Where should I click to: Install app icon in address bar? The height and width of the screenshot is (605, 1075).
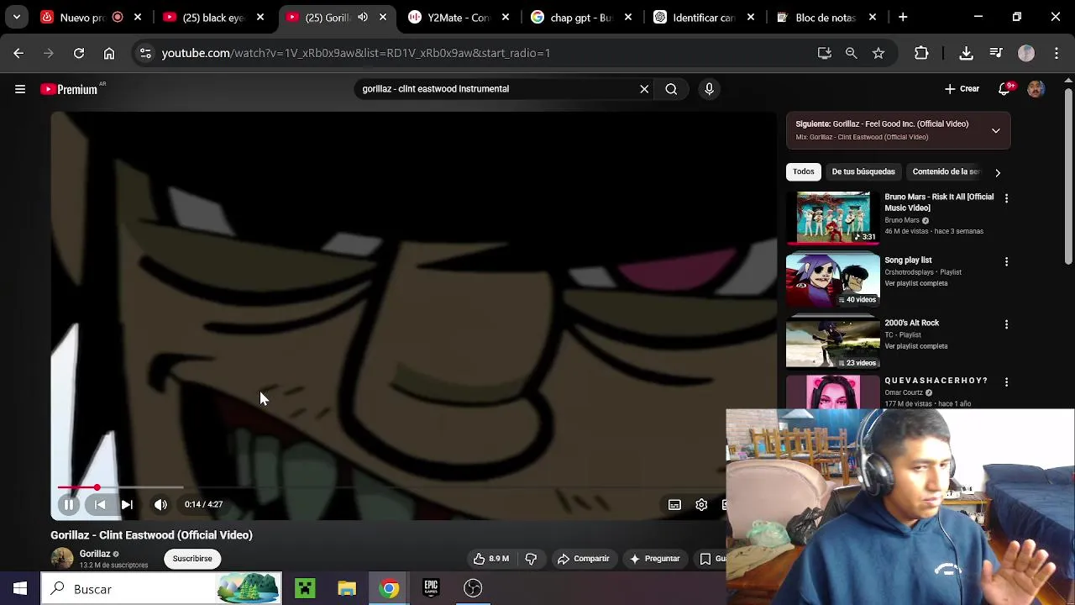tap(825, 53)
